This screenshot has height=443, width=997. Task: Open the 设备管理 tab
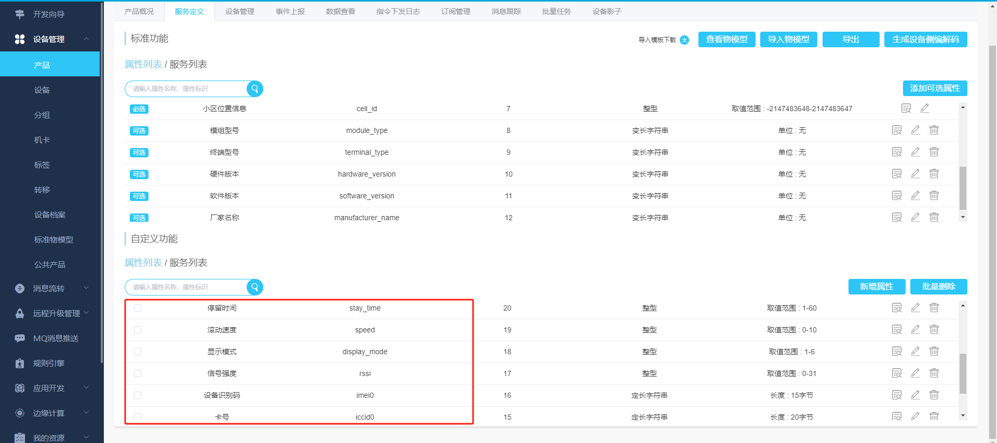(x=240, y=11)
